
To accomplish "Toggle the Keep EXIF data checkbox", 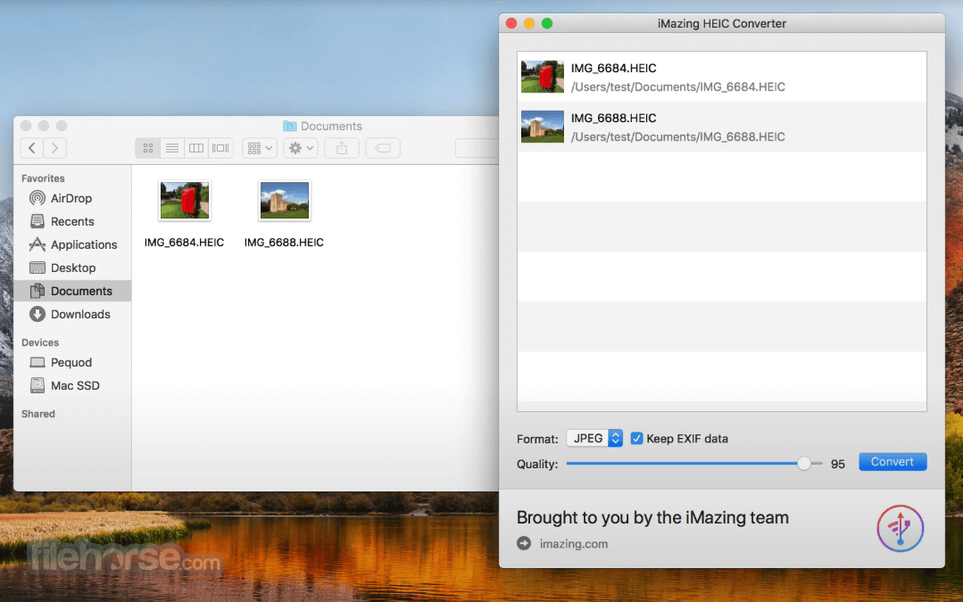I will tap(636, 438).
